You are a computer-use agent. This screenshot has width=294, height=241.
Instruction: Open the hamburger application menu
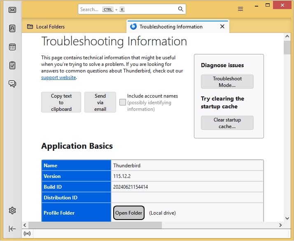point(240,9)
